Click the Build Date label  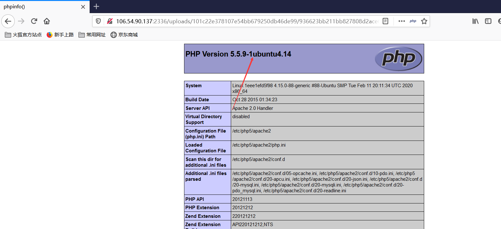pos(197,100)
